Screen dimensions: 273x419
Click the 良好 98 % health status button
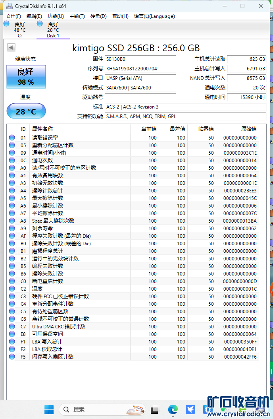pos(26,77)
